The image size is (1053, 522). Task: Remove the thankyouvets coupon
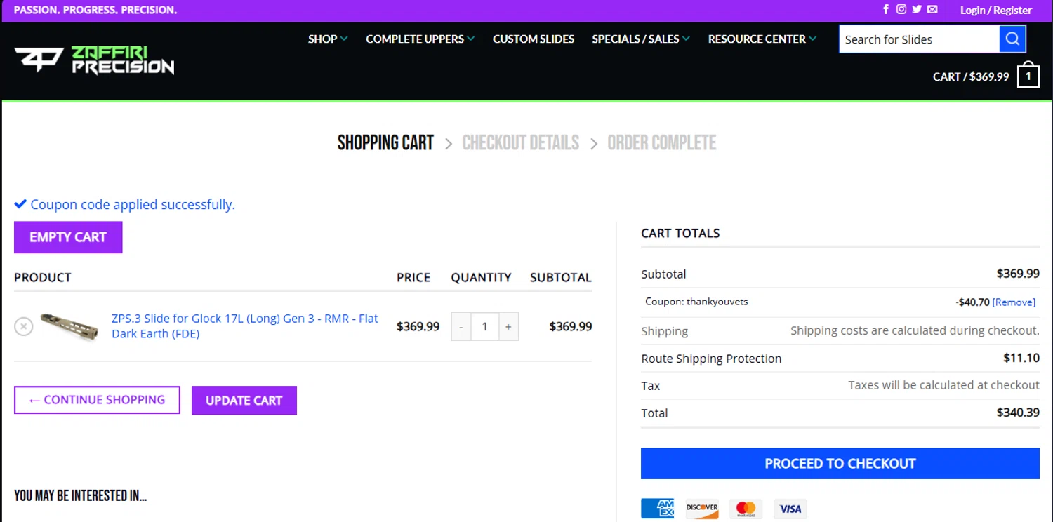(x=1014, y=302)
